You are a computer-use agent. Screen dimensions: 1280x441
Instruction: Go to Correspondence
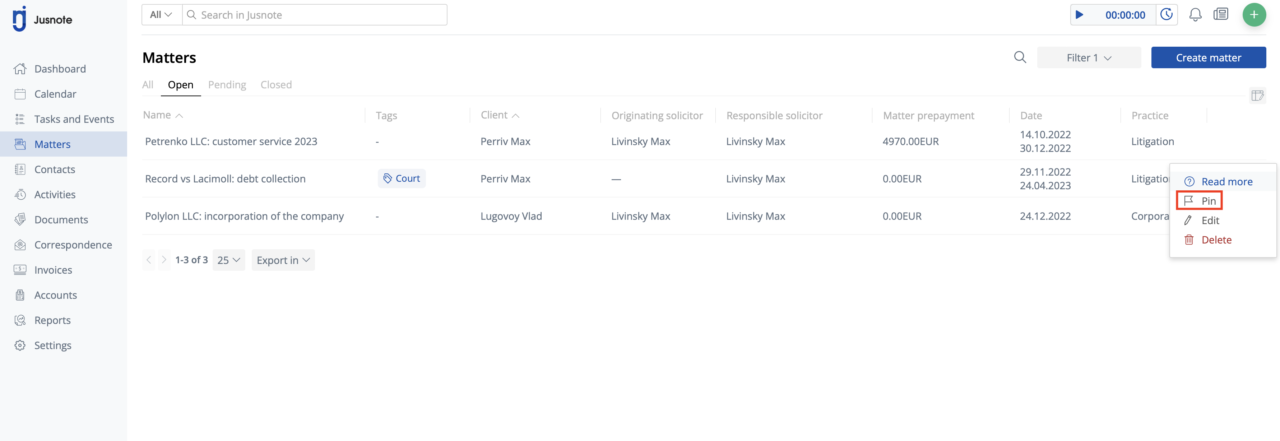[73, 245]
